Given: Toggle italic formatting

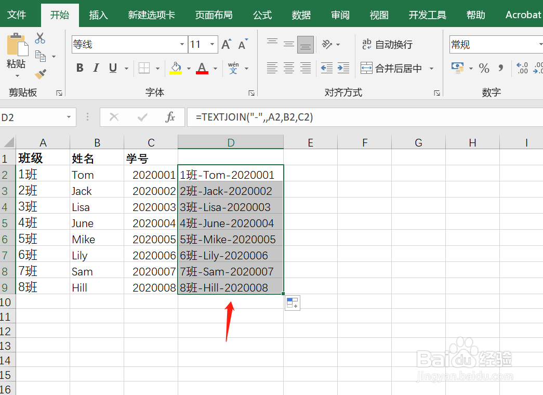Looking at the screenshot, I should [x=96, y=68].
